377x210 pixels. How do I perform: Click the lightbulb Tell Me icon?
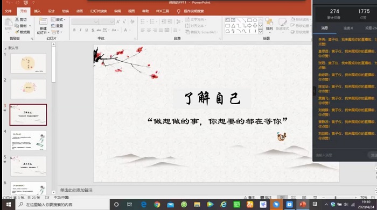click(x=178, y=11)
